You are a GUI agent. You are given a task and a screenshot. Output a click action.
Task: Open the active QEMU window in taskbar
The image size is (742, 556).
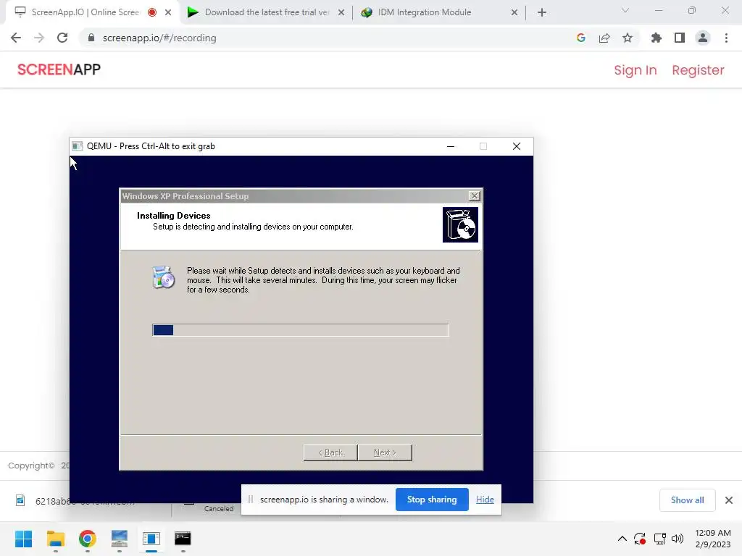pyautogui.click(x=151, y=539)
